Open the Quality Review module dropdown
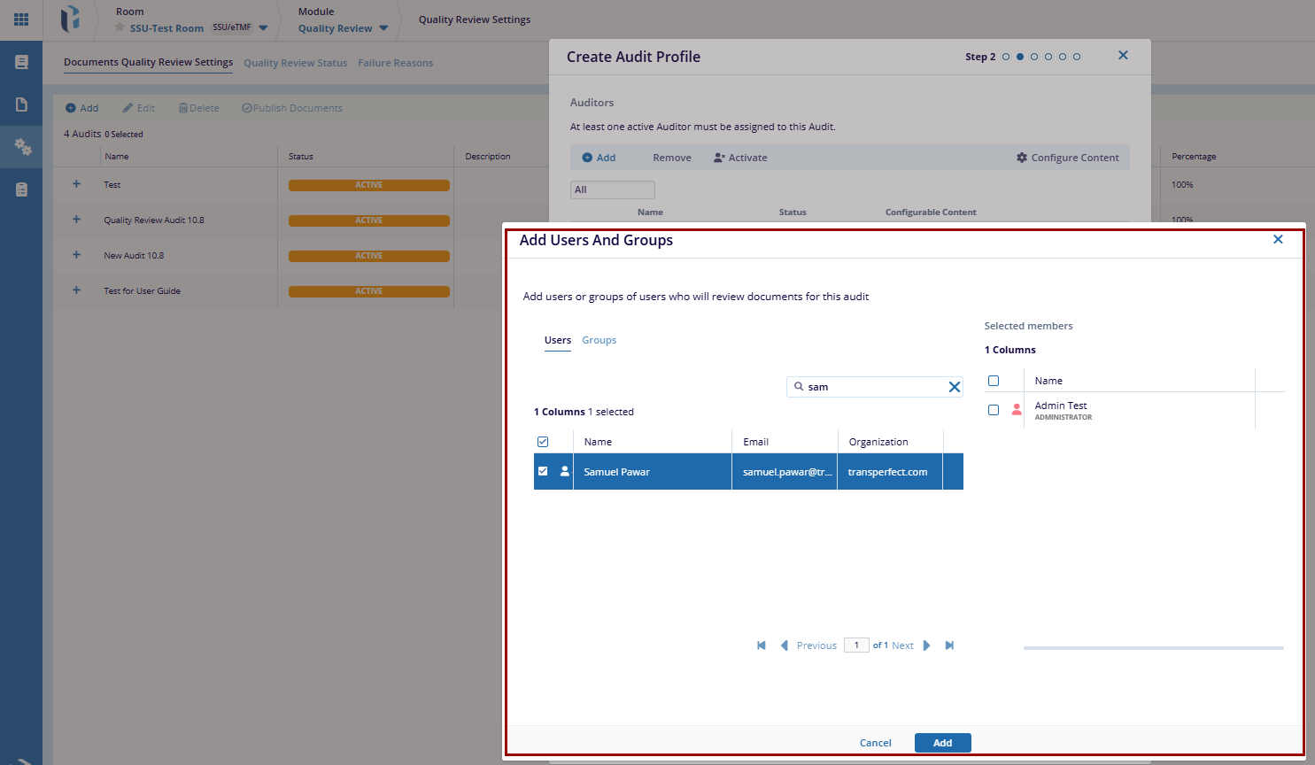 point(383,28)
